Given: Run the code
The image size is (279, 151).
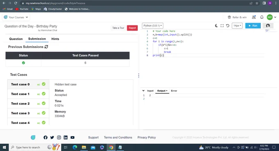Looking at the screenshot, I should 253,25.
